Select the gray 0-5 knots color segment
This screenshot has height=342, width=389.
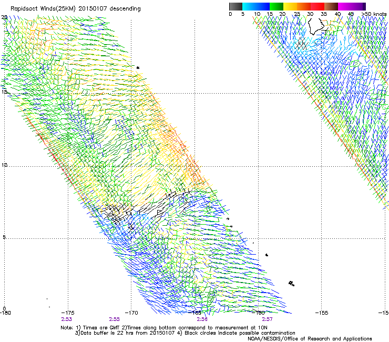point(236,6)
